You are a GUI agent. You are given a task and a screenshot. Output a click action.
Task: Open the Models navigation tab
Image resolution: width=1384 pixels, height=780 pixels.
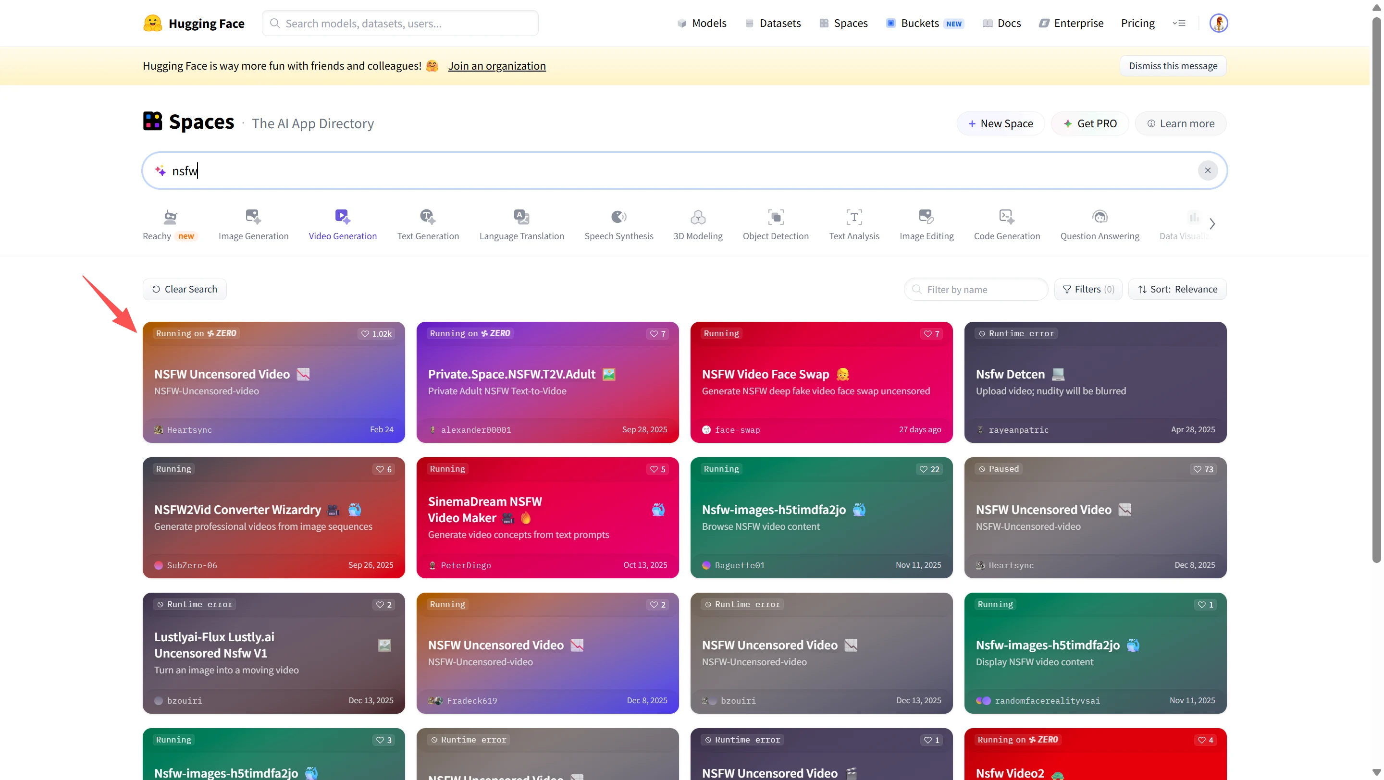click(702, 23)
